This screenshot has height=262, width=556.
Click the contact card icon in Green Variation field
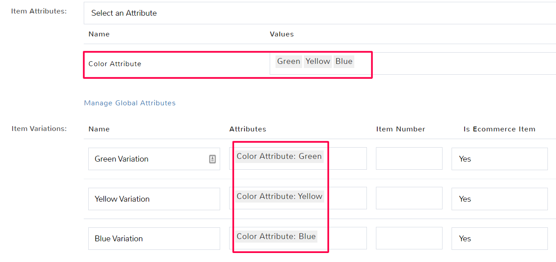coord(212,159)
